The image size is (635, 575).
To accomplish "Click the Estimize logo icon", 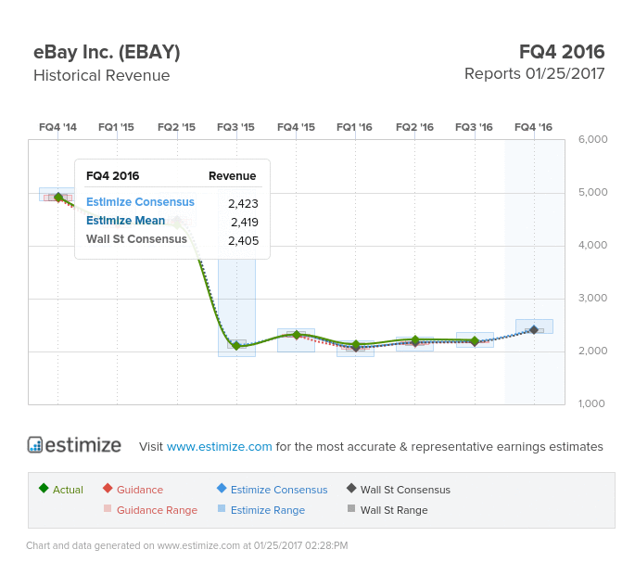I will [35, 444].
